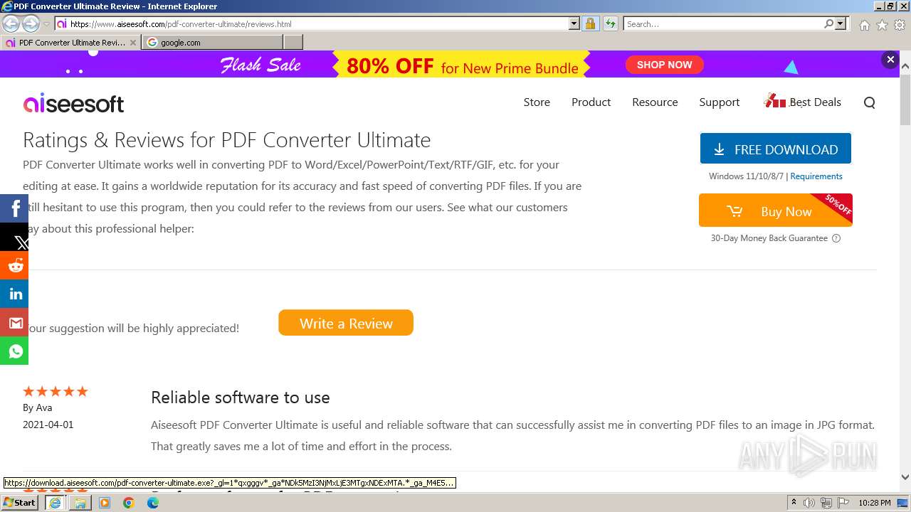Click the FREE DOWNLOAD button
911x512 pixels.
[776, 149]
